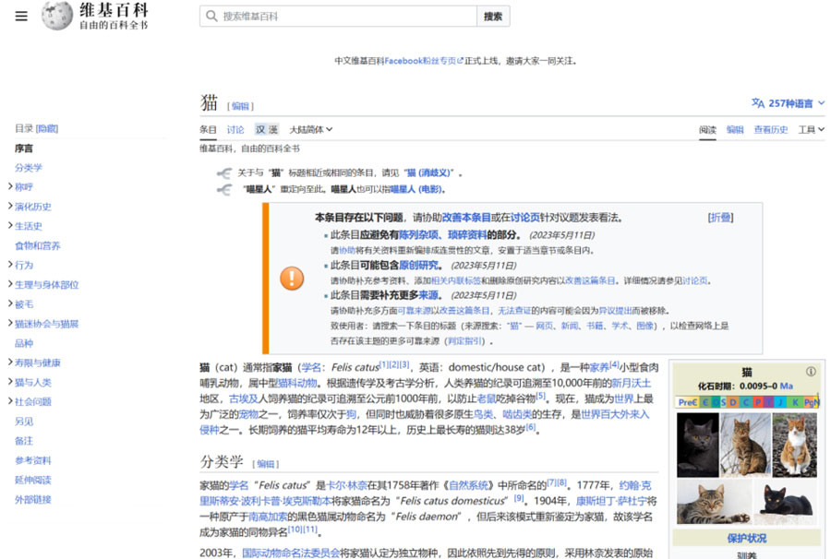Click the 改善本条目 link in notice
This screenshot has width=831, height=559.
click(x=466, y=218)
